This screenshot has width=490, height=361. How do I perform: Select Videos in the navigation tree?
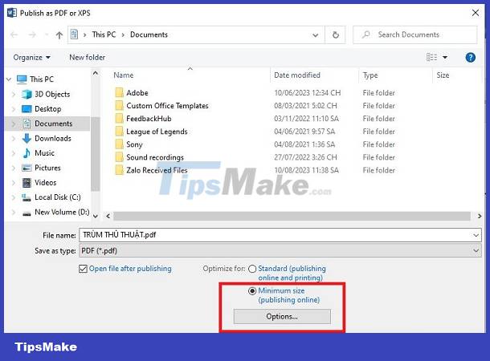click(45, 183)
